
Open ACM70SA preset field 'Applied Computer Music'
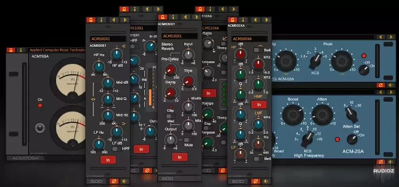click(56, 50)
